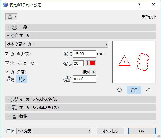Screen dimensions: 161x138
Task: Click the marker angle 0.00° field
Action: [x=84, y=79]
